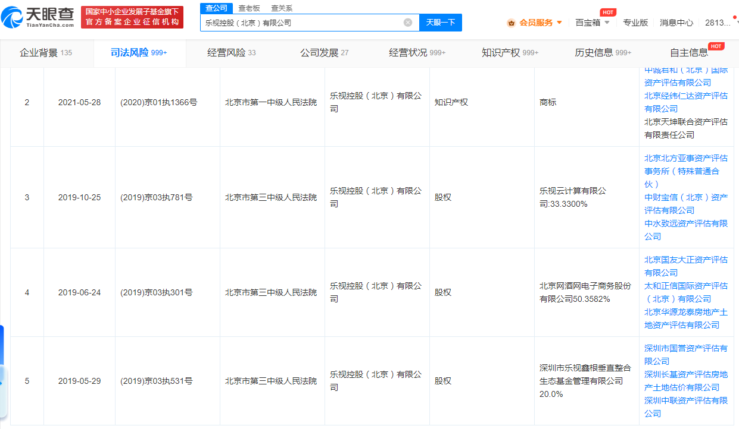Clear the search box with the X icon

click(408, 23)
